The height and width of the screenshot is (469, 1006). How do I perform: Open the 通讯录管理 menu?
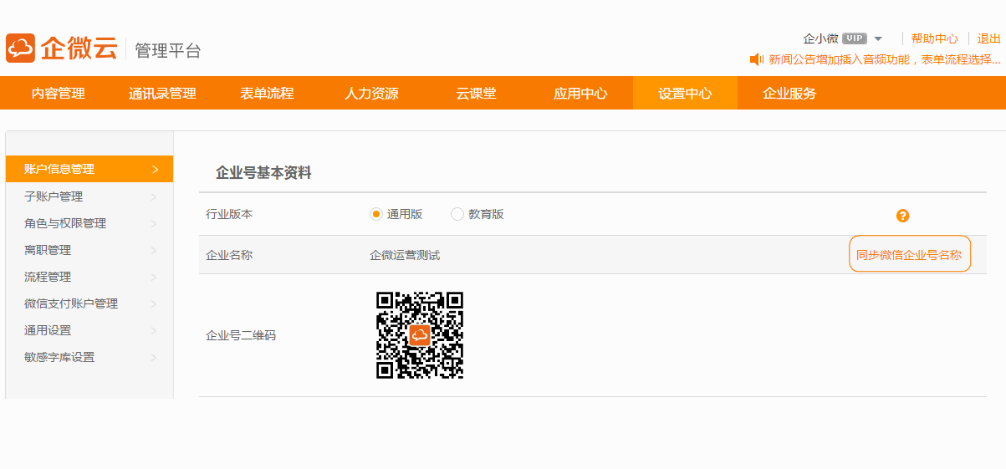click(x=162, y=93)
